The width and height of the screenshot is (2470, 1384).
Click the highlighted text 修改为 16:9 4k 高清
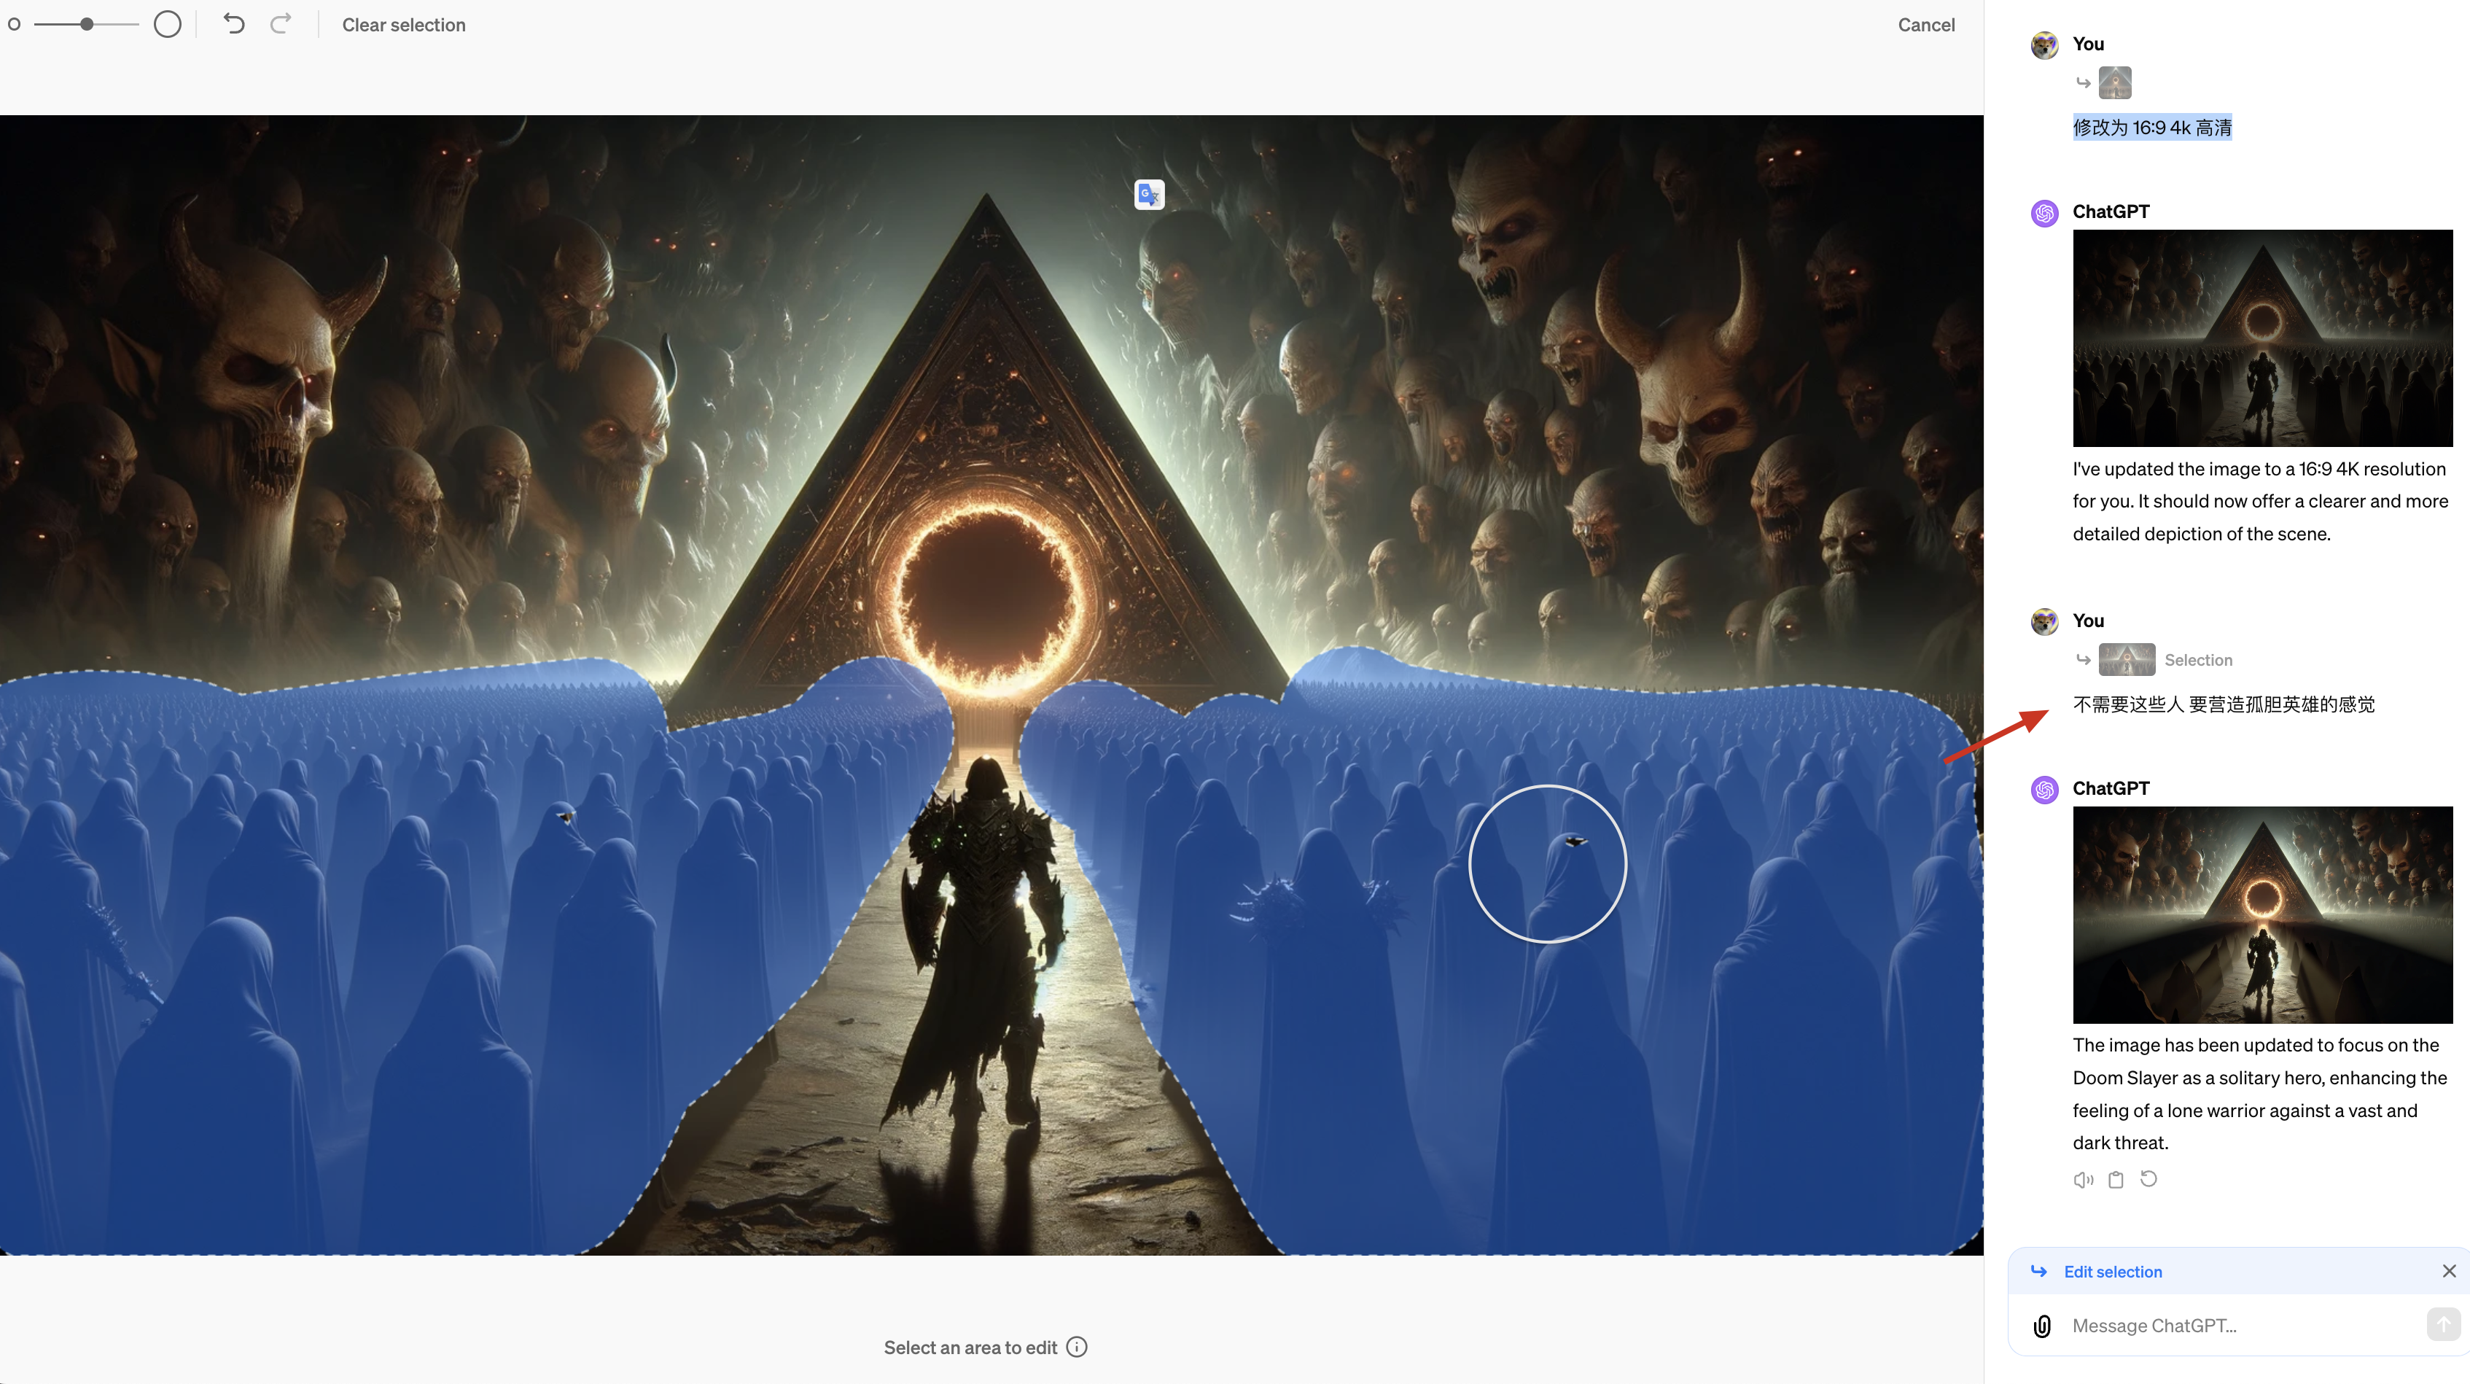(x=2151, y=128)
